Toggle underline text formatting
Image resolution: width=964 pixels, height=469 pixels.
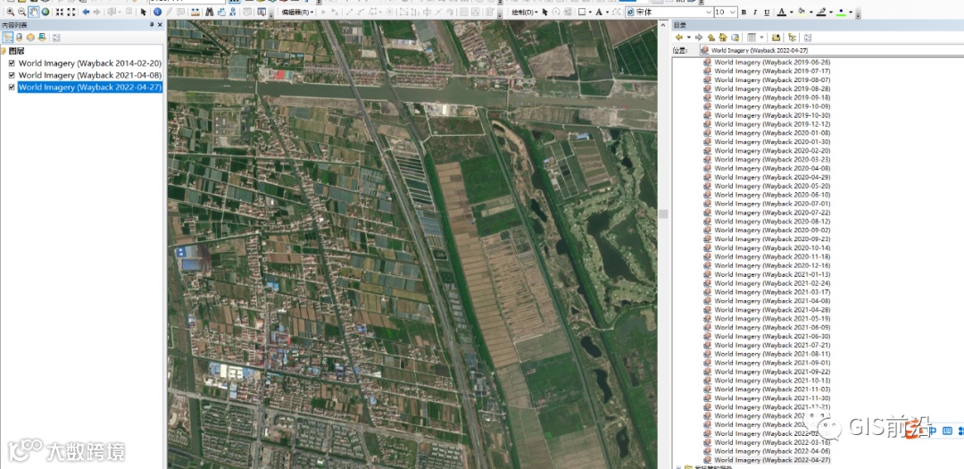click(x=767, y=13)
